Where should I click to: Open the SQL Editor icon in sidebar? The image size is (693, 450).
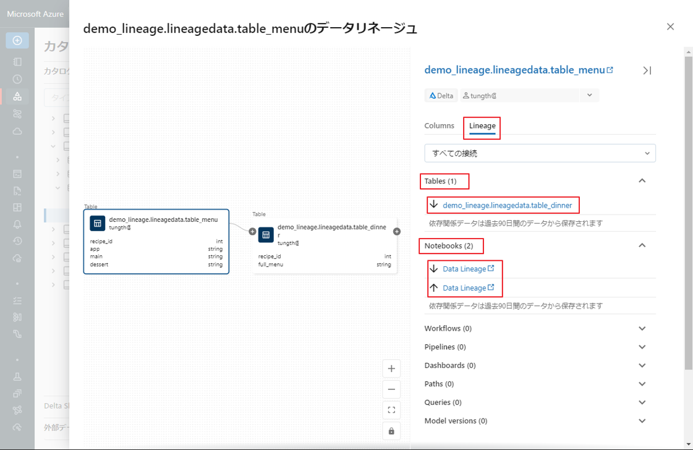(x=17, y=174)
